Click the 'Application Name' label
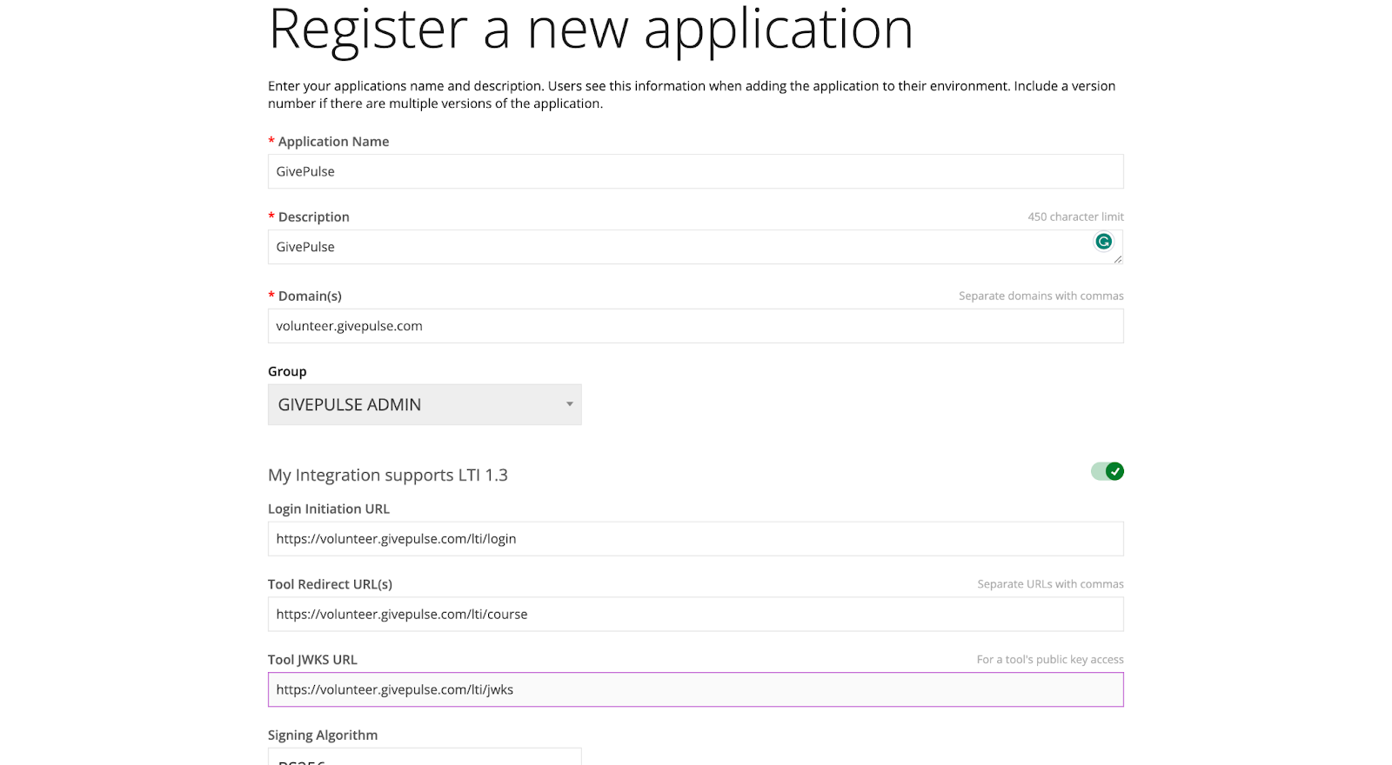 333,142
